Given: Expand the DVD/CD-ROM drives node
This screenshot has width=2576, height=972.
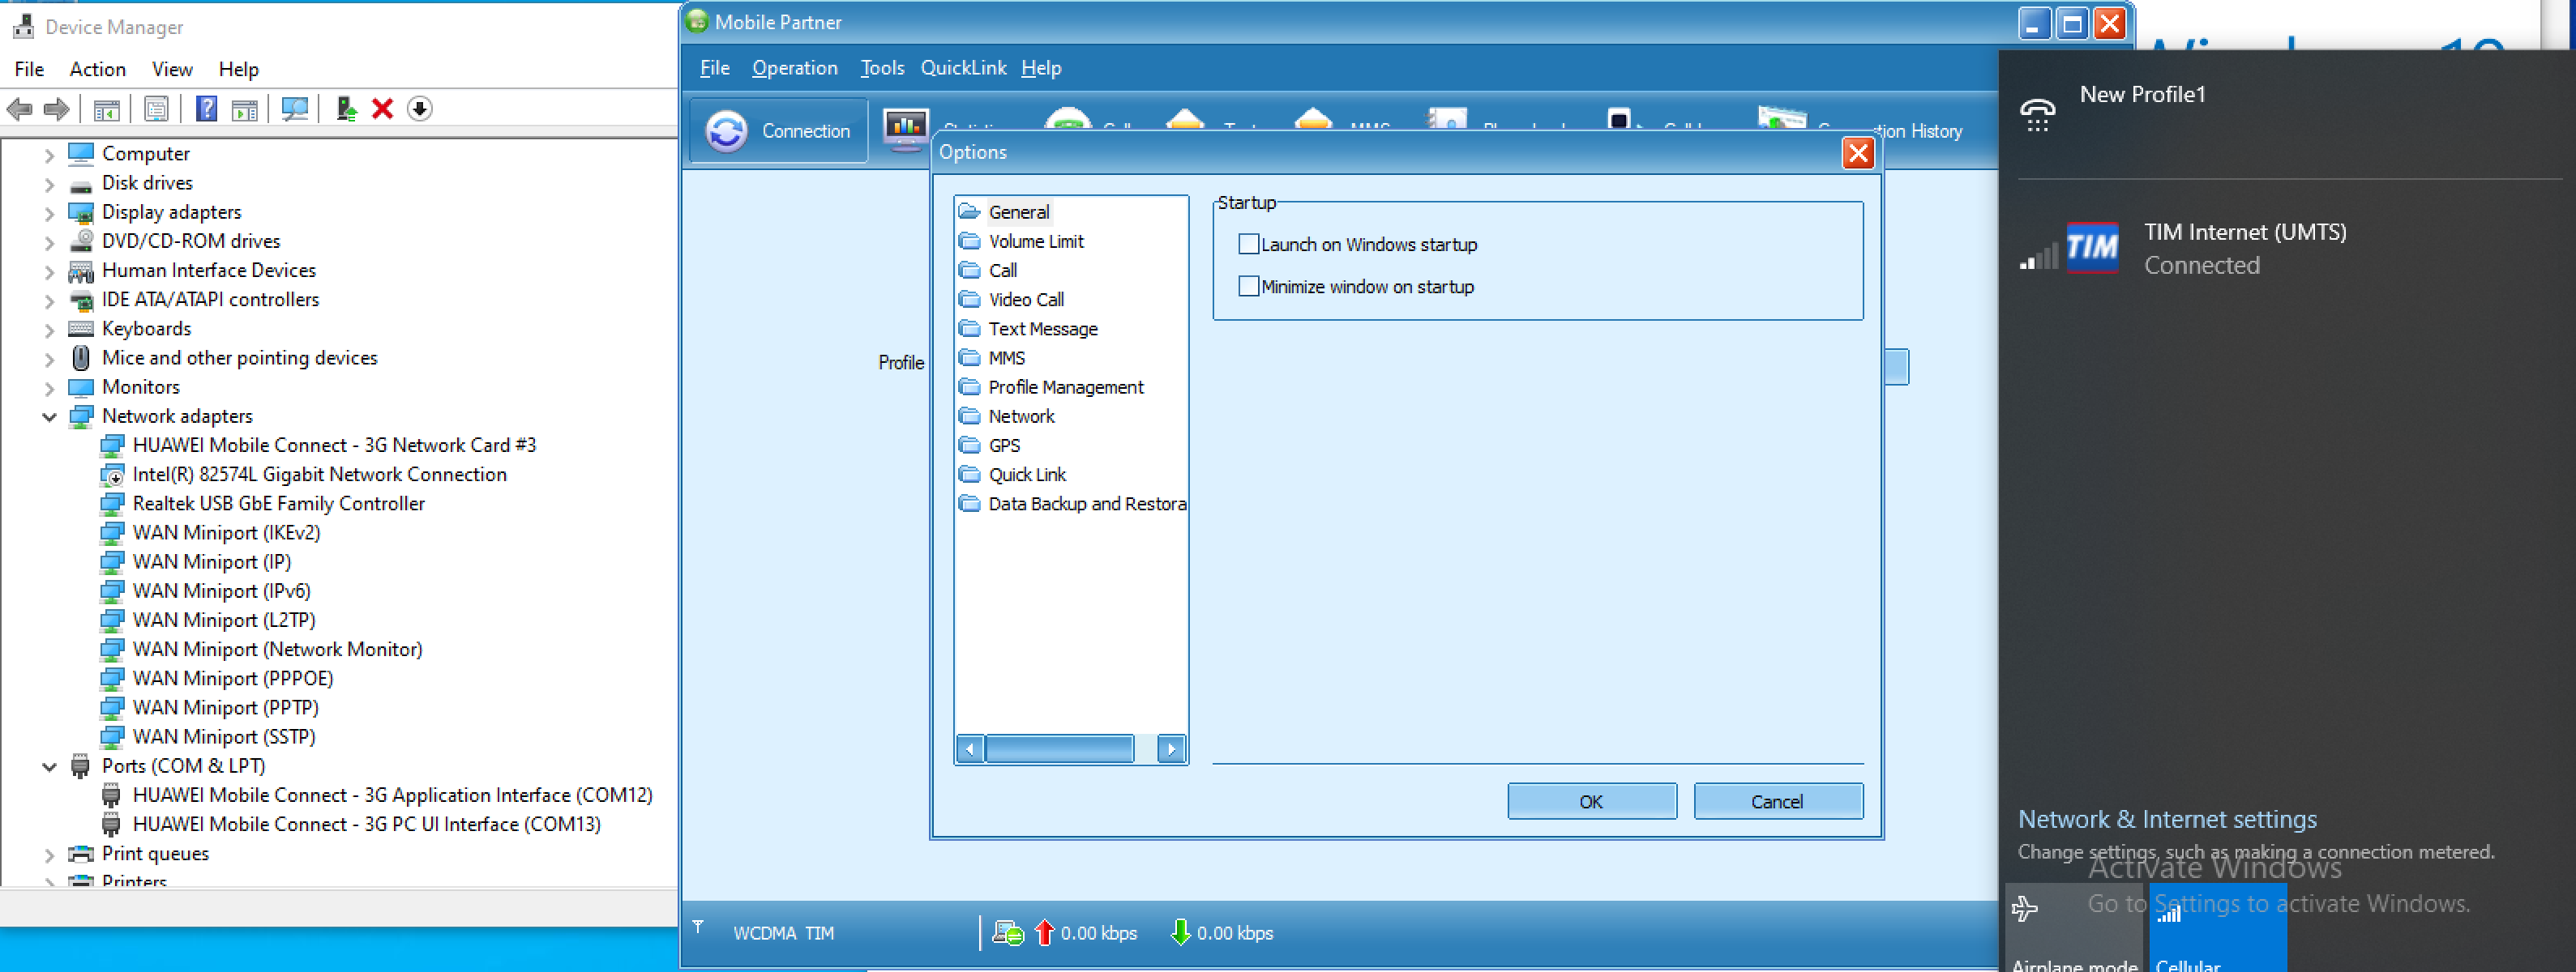Looking at the screenshot, I should click(49, 241).
